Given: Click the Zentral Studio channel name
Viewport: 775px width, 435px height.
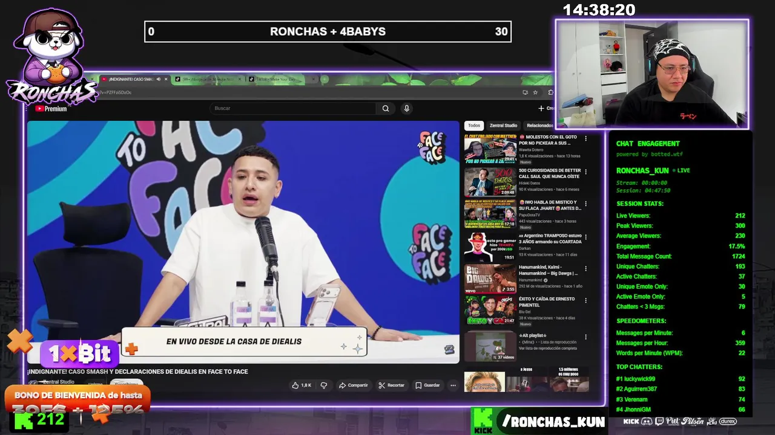Looking at the screenshot, I should (x=58, y=382).
